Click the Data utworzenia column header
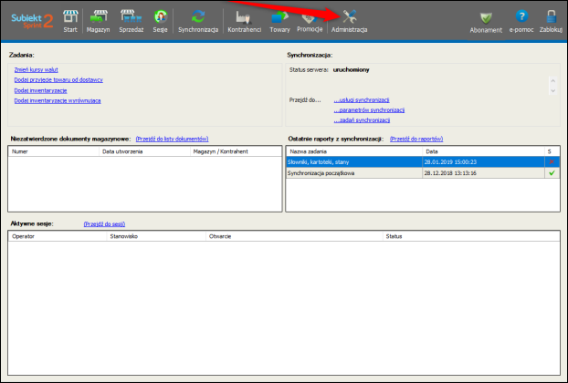Screen dimensions: 568x383 tap(121, 151)
